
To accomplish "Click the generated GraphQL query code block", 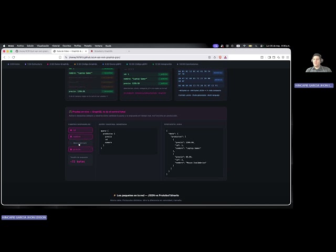I will click(128, 141).
